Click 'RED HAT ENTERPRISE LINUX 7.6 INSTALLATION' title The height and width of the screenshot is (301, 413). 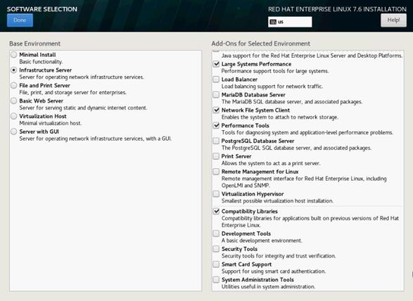(x=337, y=9)
